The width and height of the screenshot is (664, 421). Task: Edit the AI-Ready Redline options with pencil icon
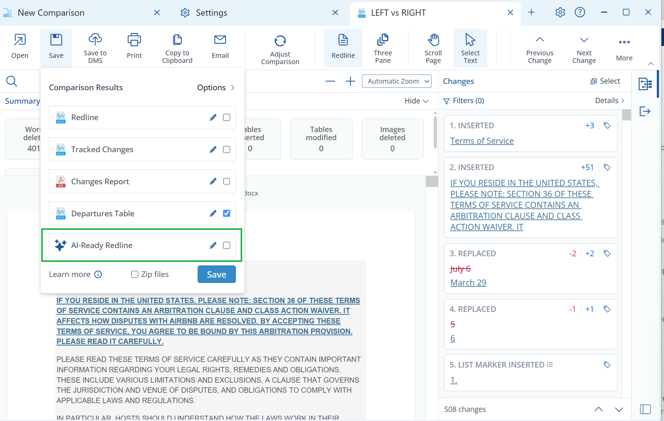[x=213, y=245]
